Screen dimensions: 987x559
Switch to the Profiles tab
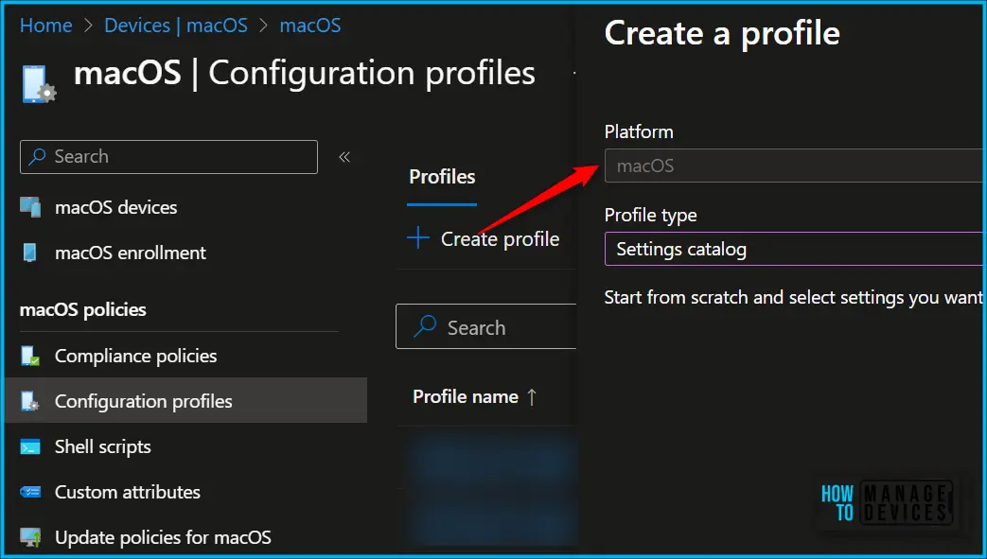(x=442, y=177)
